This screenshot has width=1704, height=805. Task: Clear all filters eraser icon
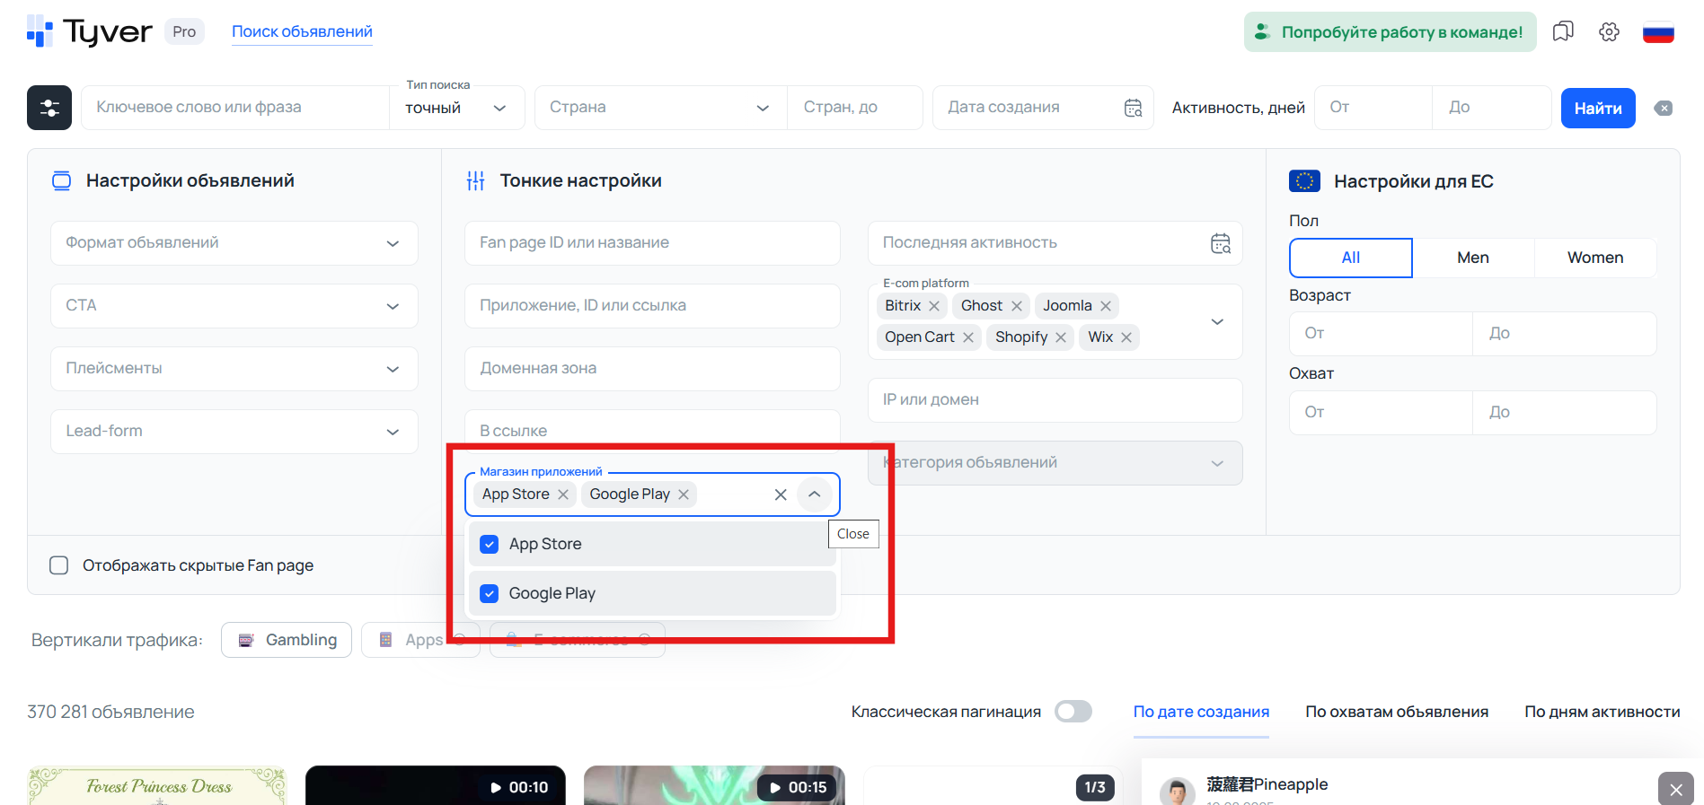[x=1664, y=108]
